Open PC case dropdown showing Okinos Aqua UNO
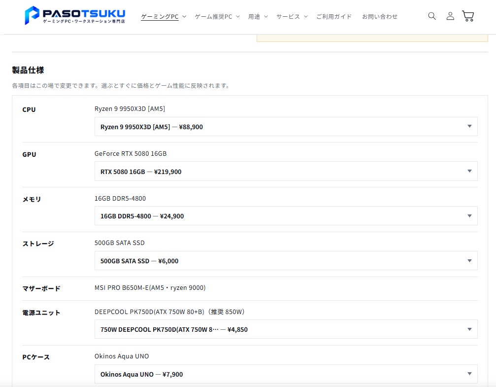The width and height of the screenshot is (496, 387). (x=286, y=374)
